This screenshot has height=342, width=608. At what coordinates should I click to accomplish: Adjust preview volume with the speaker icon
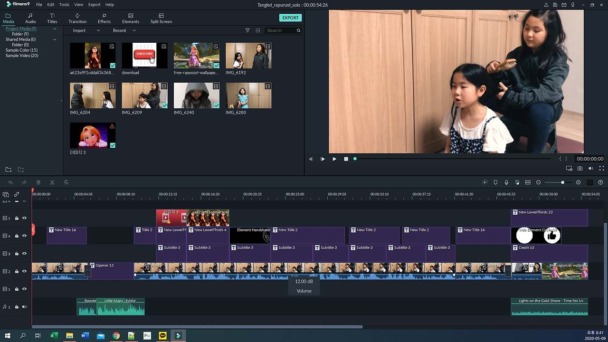click(x=591, y=169)
